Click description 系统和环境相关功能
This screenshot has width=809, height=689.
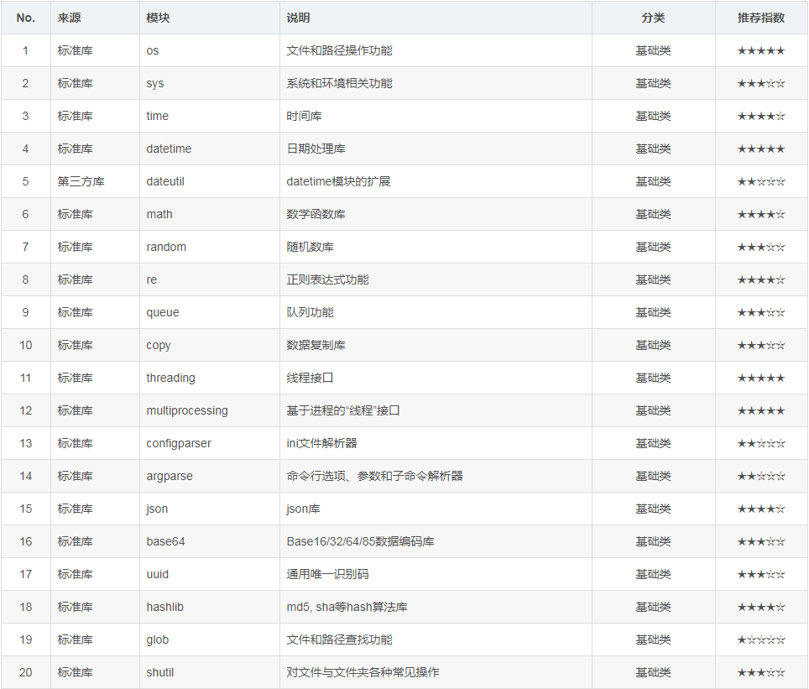pos(340,84)
